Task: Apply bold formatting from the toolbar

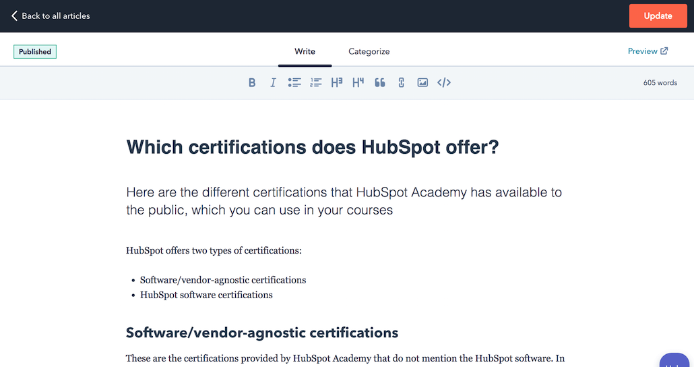Action: 252,82
